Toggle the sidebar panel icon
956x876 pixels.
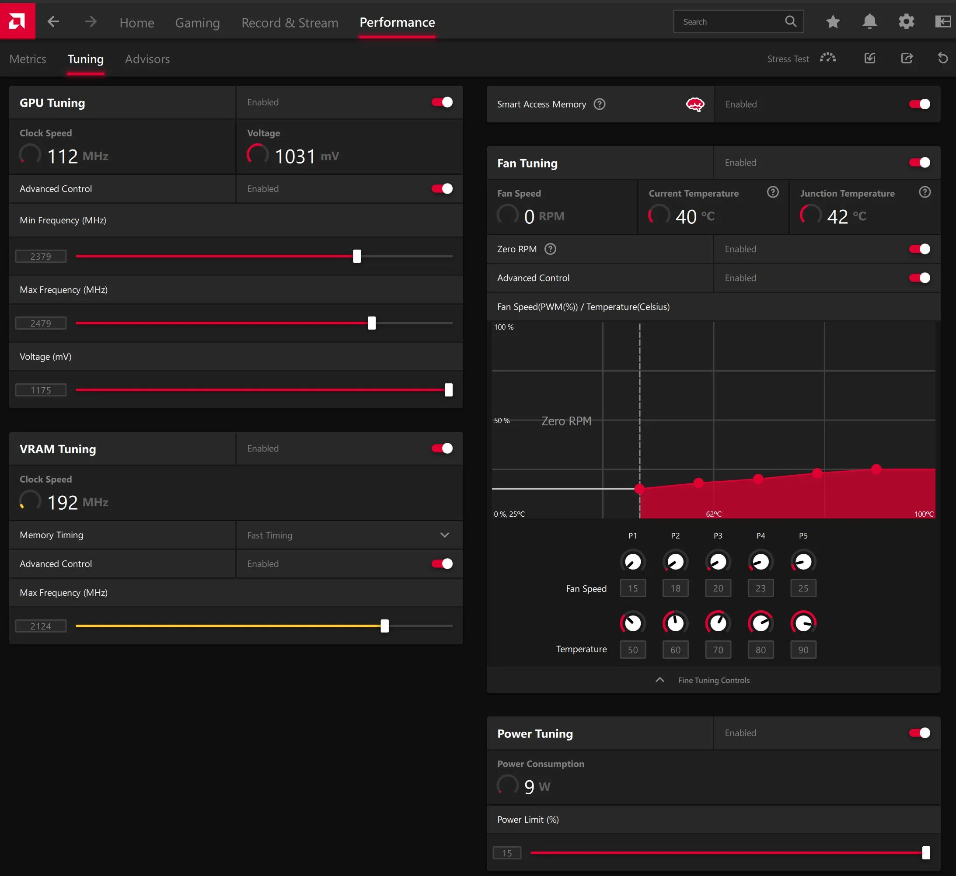coord(943,21)
